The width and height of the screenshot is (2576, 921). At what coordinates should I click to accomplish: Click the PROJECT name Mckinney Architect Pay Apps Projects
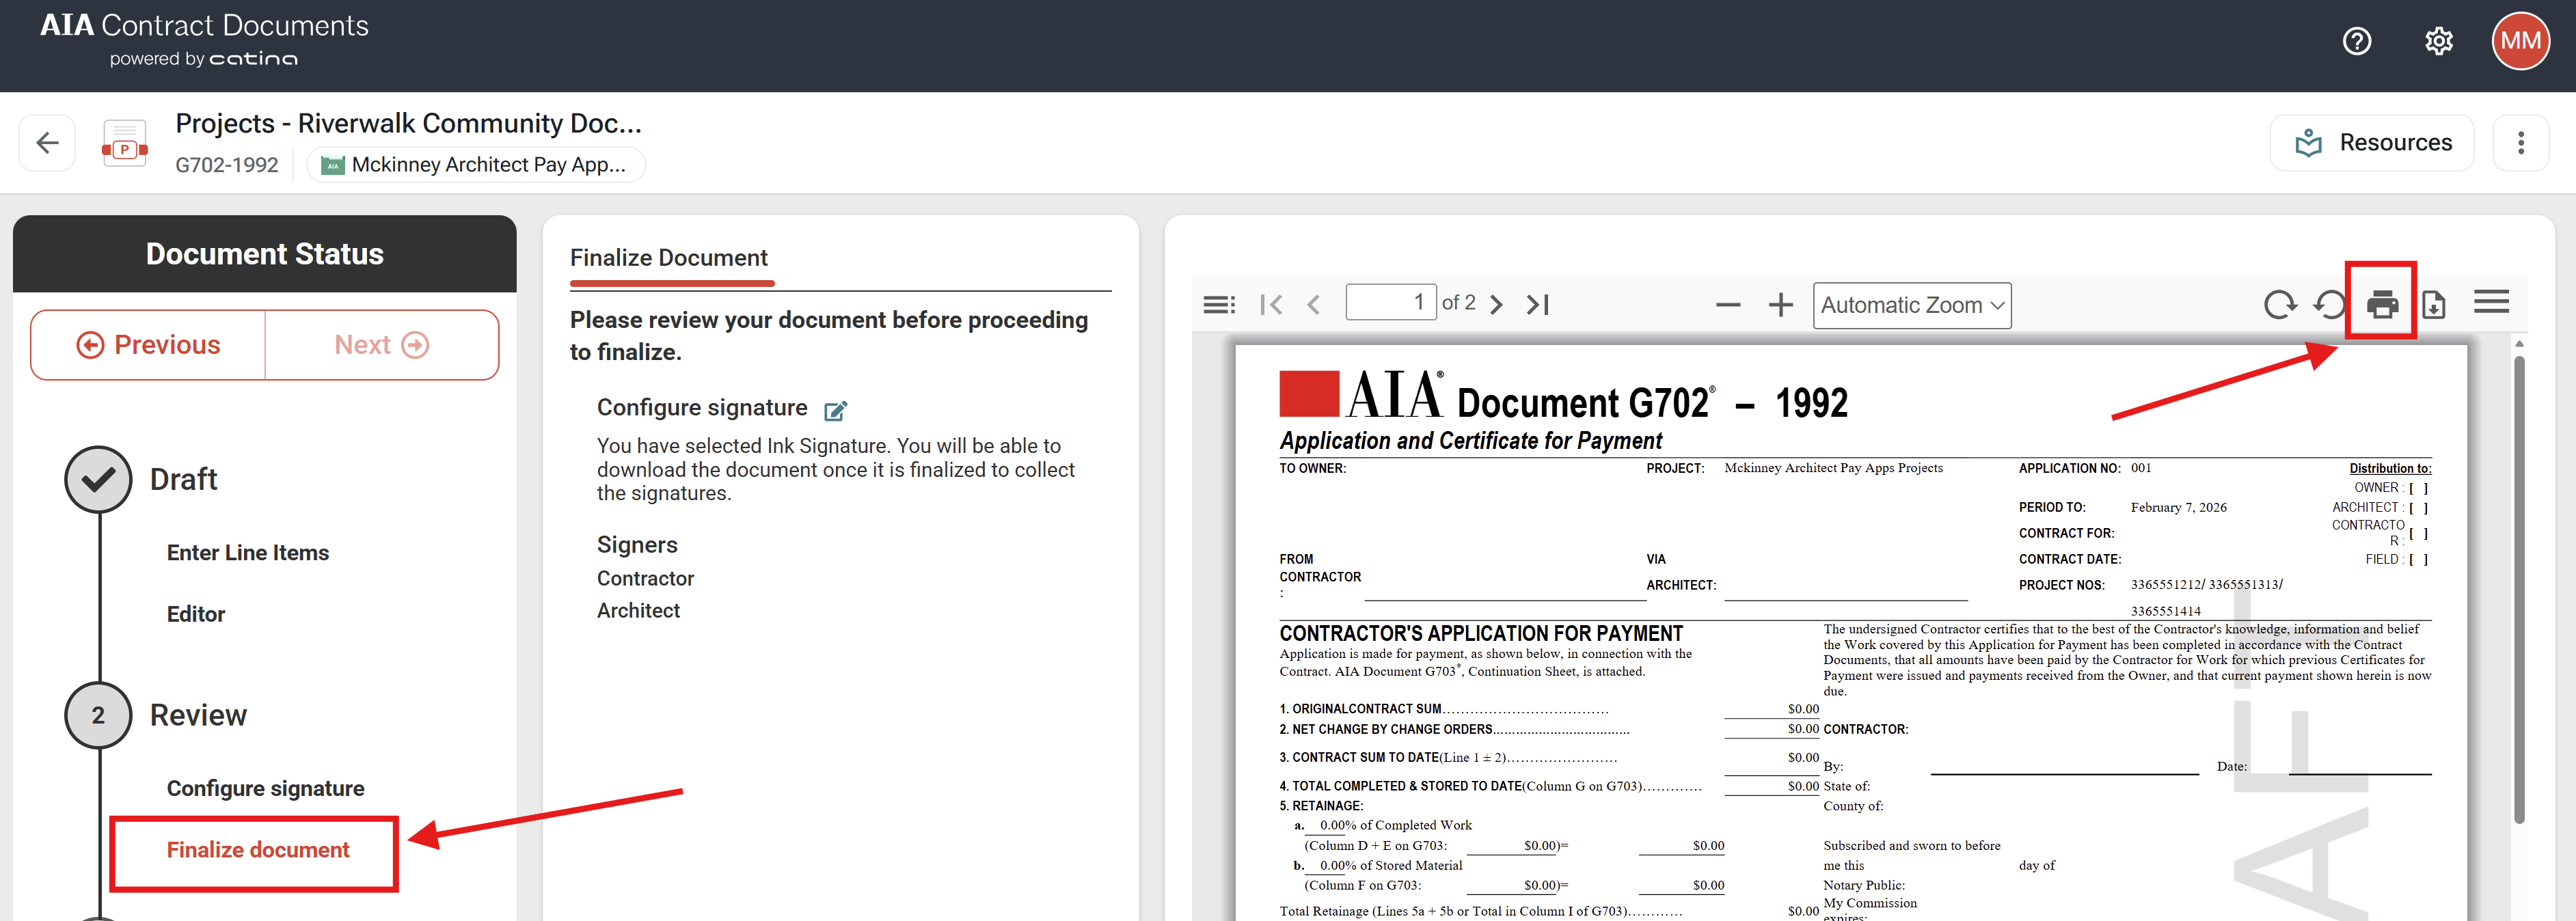point(1833,468)
